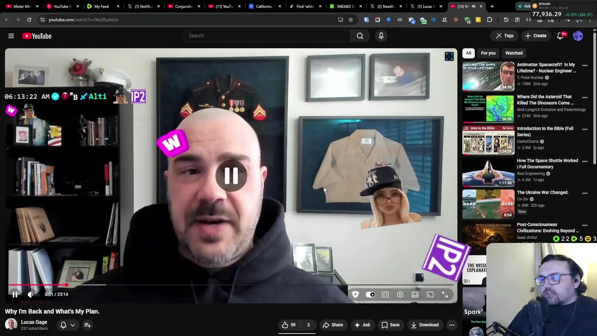Image resolution: width=597 pixels, height=336 pixels.
Task: Click the expand frame icon atop video
Action: point(449,56)
